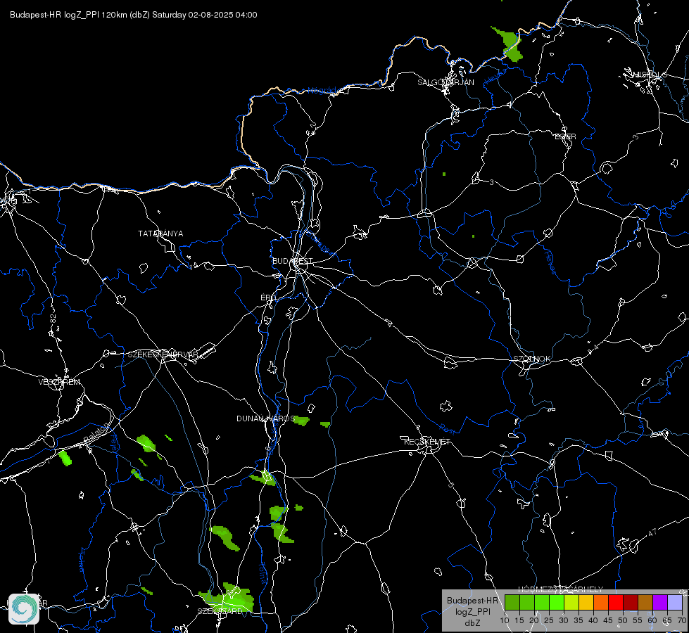Select the darkest green 10–15 dBZ legend swatch
The width and height of the screenshot is (689, 633).
[512, 602]
